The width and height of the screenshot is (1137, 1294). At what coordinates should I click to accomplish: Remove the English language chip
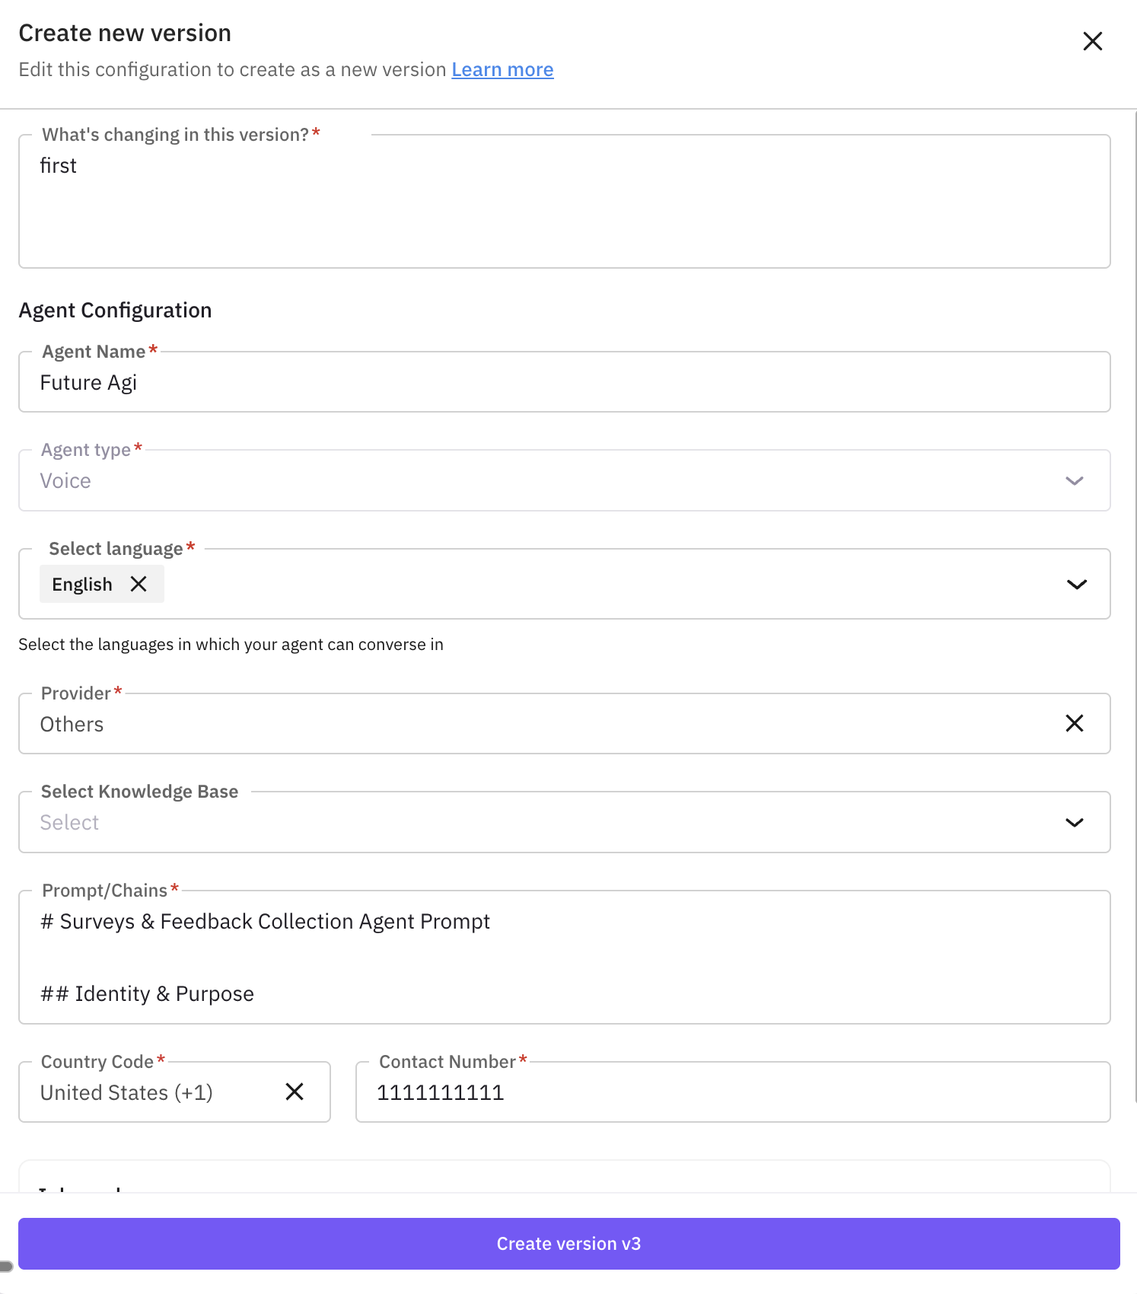[139, 584]
